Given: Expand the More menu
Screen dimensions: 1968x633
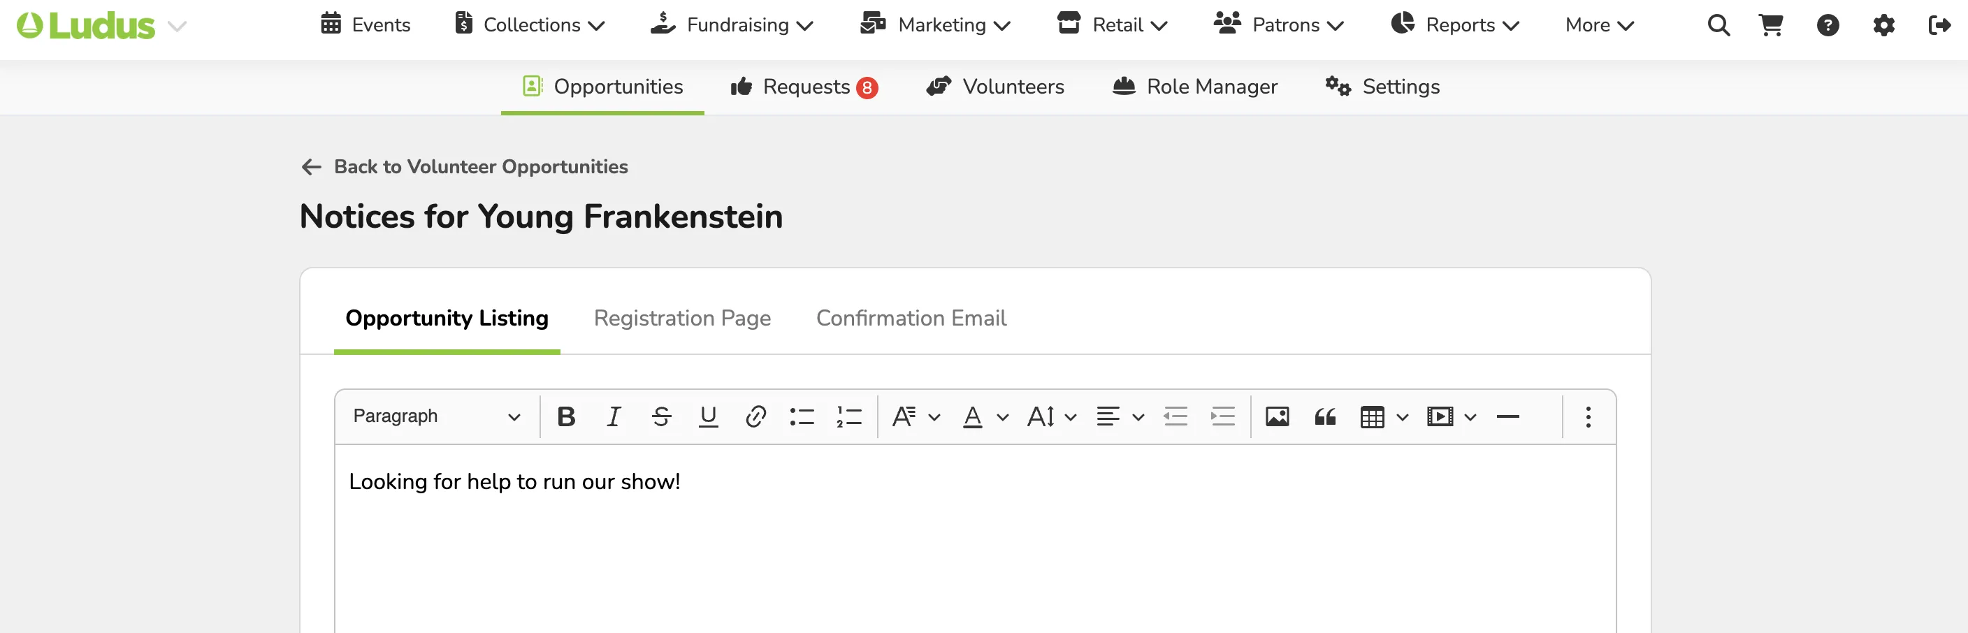Looking at the screenshot, I should (x=1599, y=24).
